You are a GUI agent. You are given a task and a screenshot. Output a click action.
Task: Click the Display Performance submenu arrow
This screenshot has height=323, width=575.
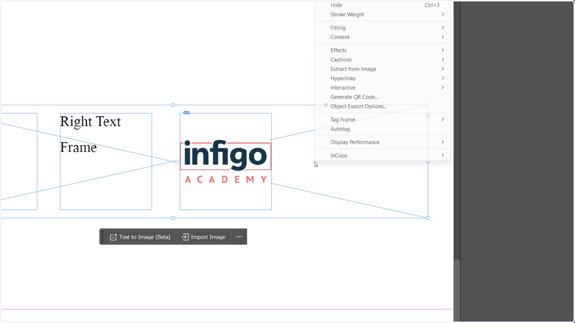(443, 142)
